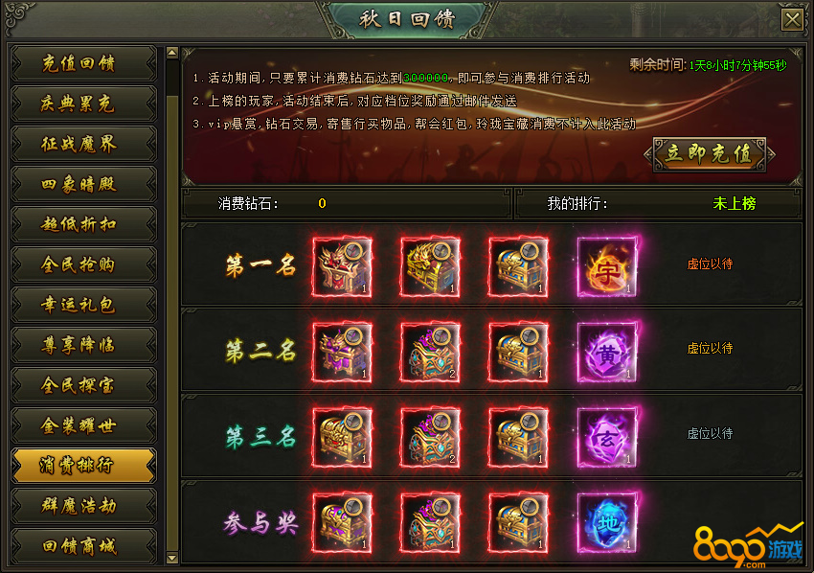Go to the 回馈商城 tab
Viewport: 814px width, 573px height.
(x=83, y=546)
